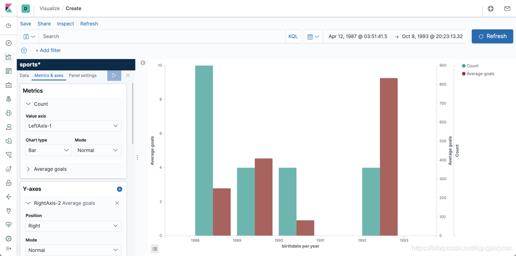Open Stack Monitoring heartbeat icon
516x256 pixels.
coord(9,225)
